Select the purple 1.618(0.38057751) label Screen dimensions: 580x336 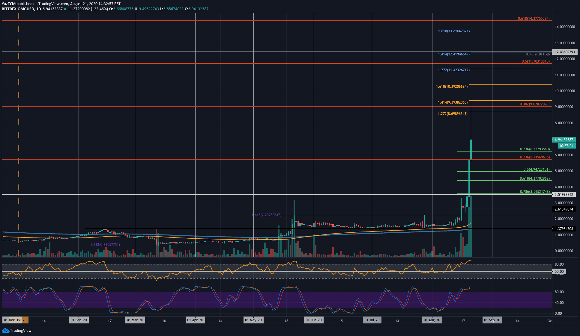[x=105, y=245]
